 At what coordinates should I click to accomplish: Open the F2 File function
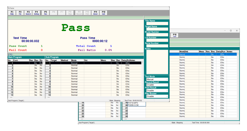point(20,13)
